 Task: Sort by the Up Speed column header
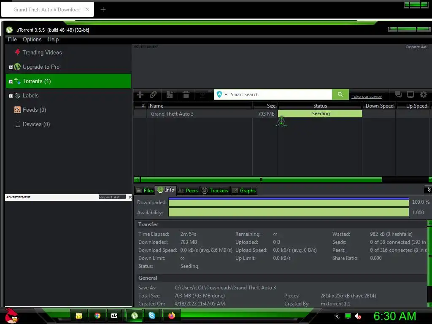click(x=413, y=106)
